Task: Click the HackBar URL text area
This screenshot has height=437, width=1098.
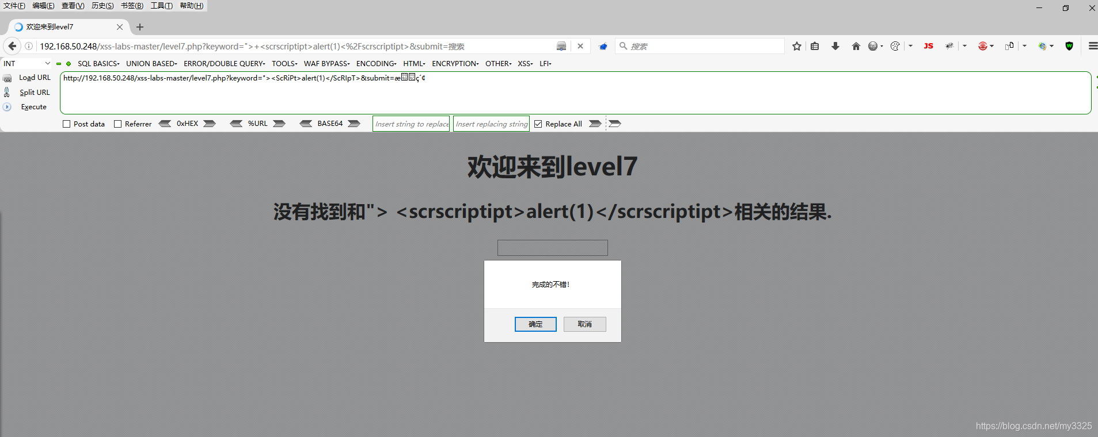Action: [575, 93]
